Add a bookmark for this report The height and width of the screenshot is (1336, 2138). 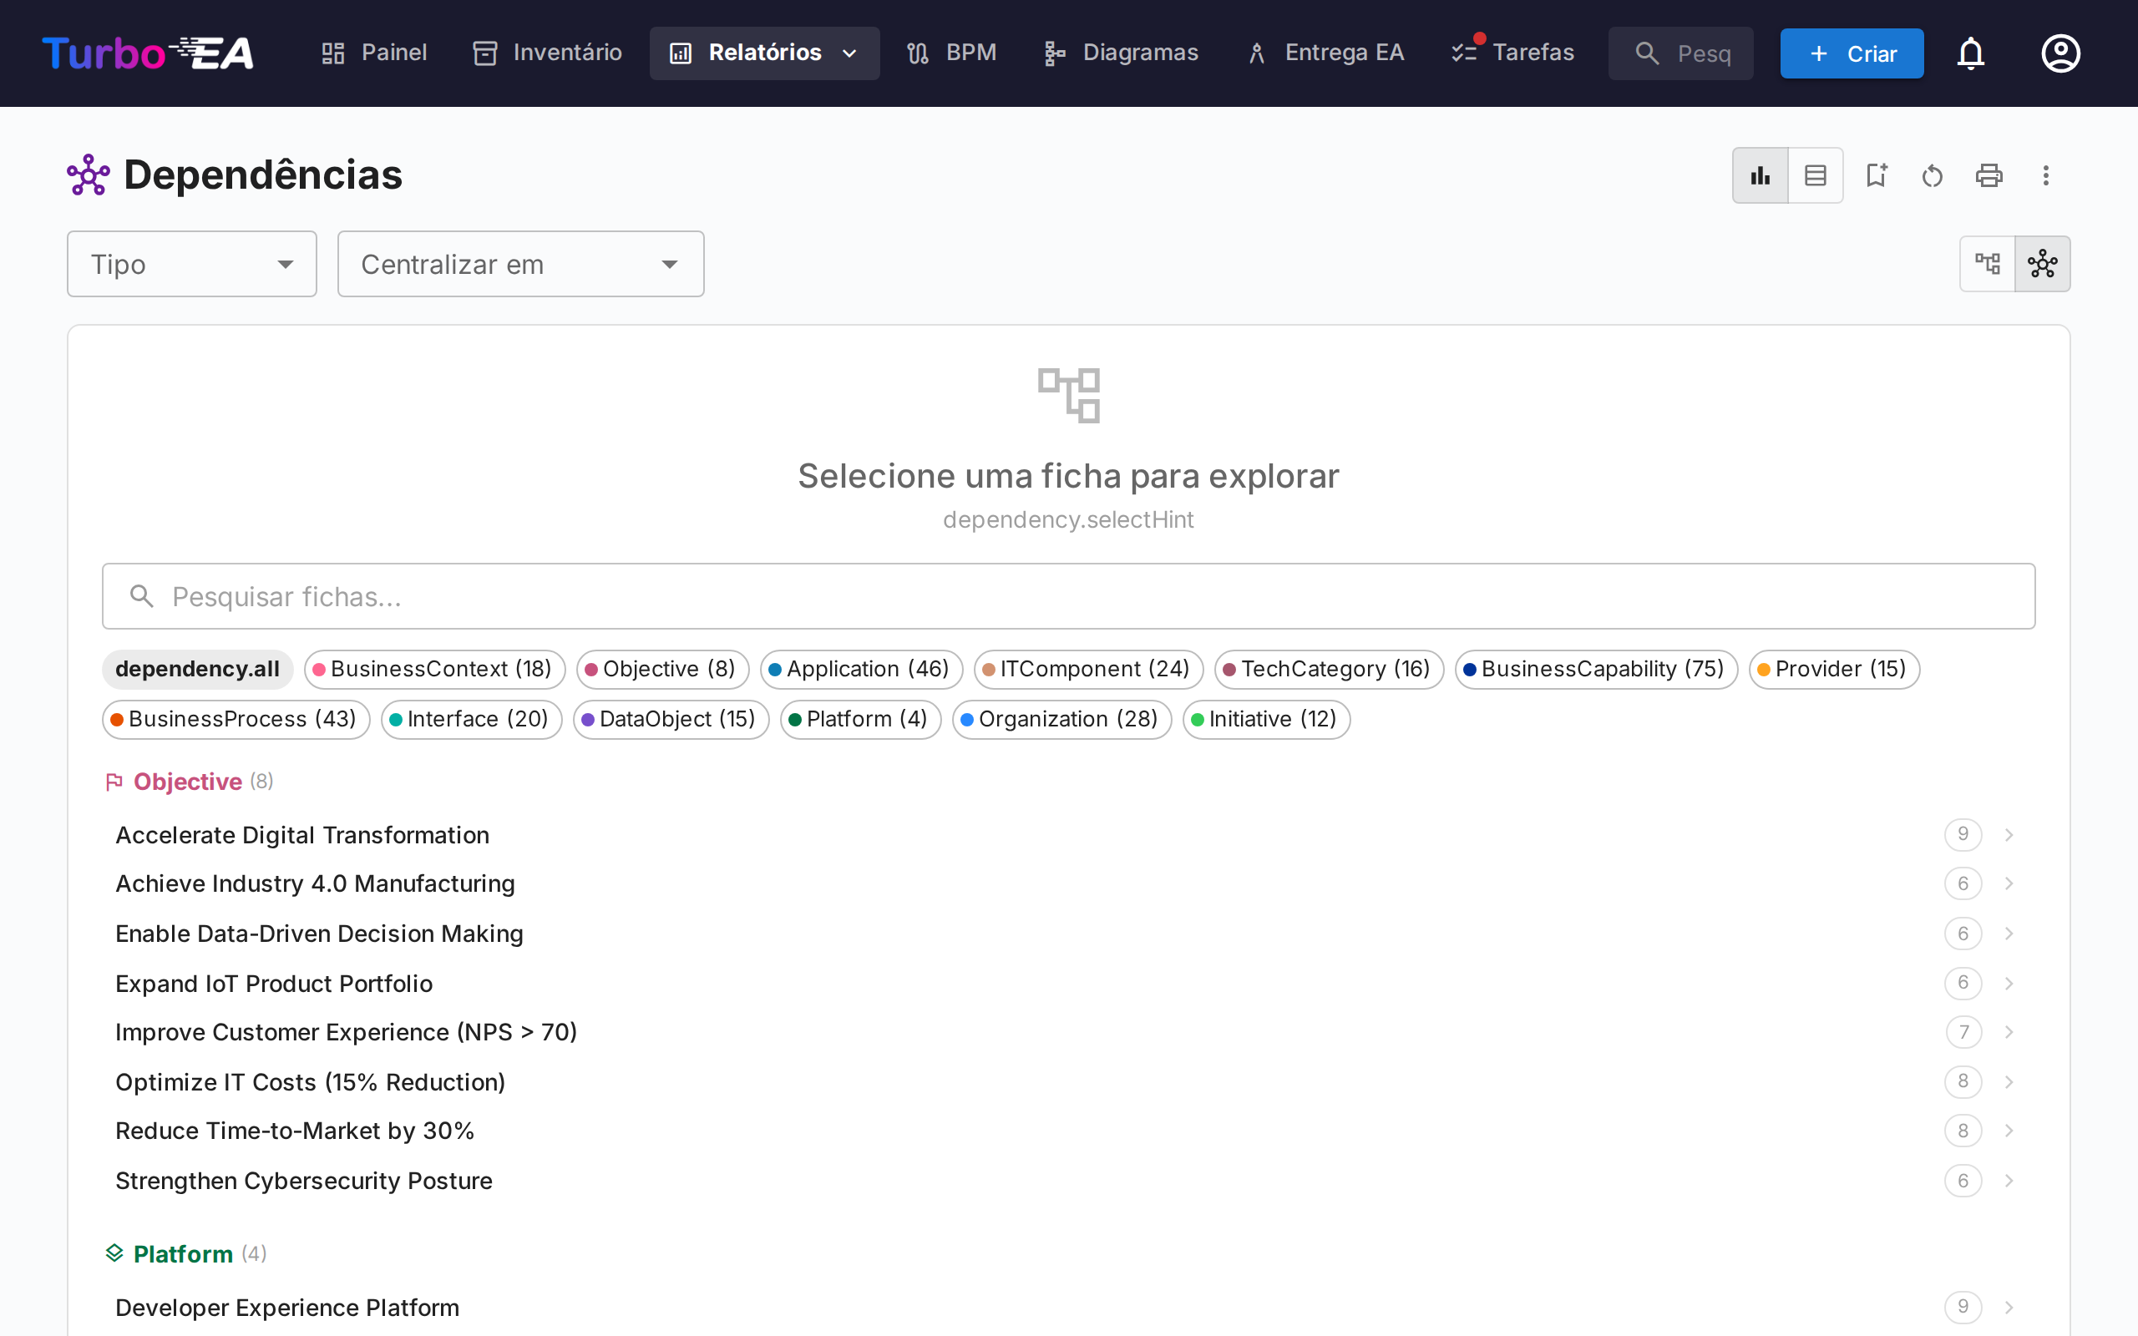click(x=1877, y=175)
